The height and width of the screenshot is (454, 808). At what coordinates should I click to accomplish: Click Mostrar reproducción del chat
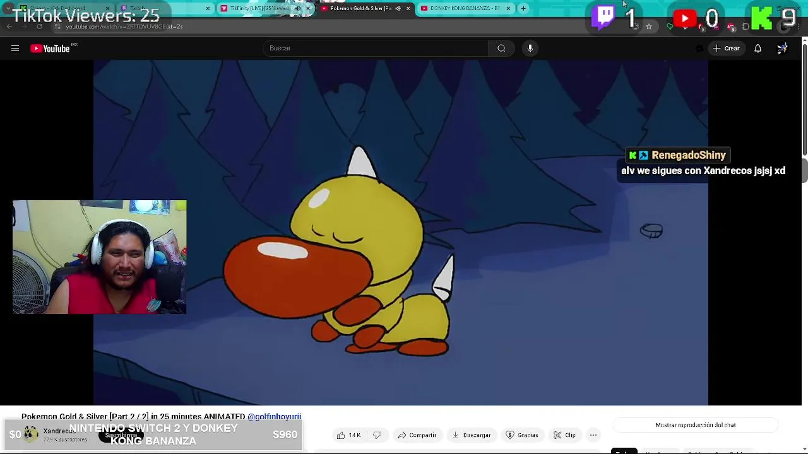pyautogui.click(x=696, y=425)
